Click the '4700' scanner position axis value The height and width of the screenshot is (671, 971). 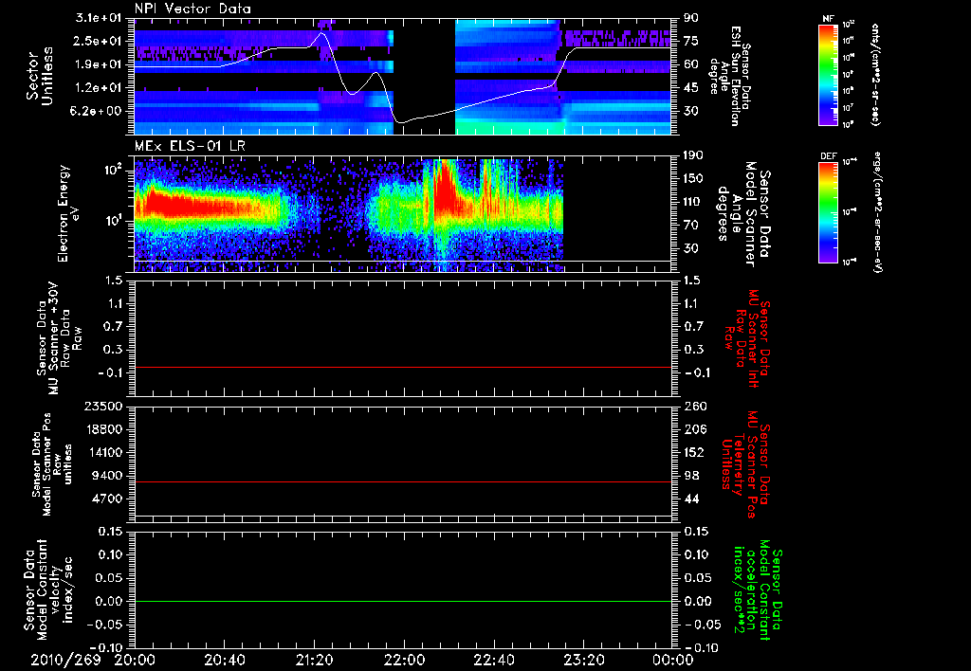(x=108, y=499)
